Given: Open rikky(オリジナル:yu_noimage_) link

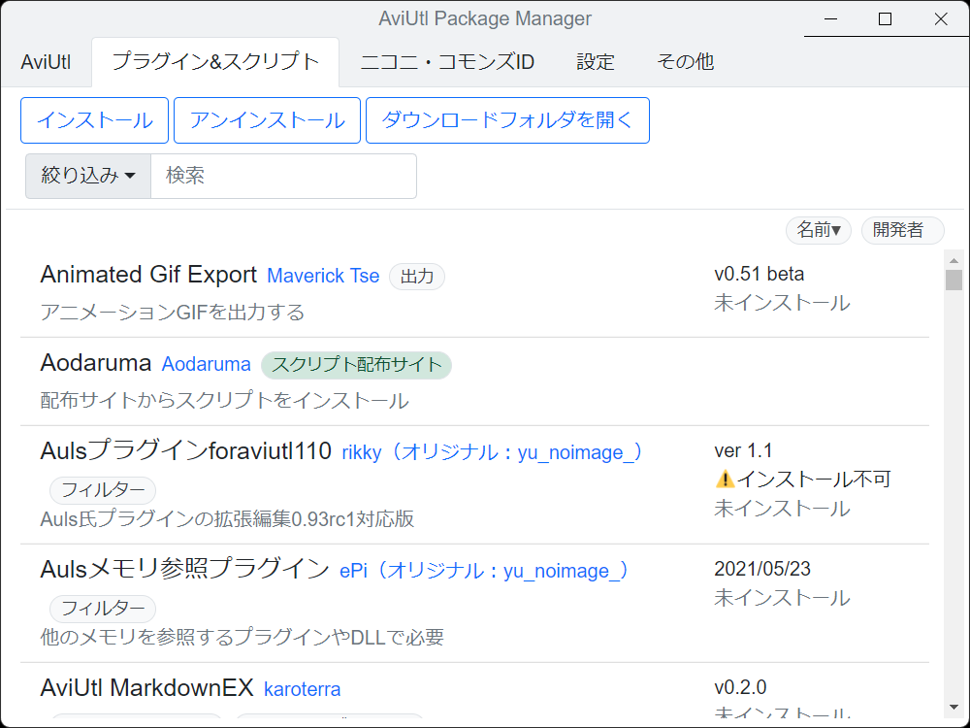Looking at the screenshot, I should 493,452.
